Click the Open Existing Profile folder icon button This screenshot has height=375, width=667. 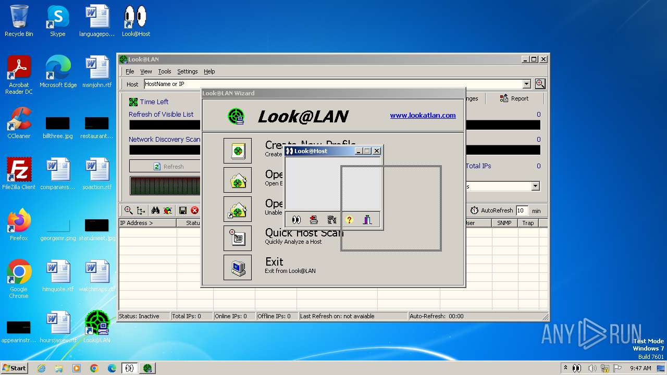tap(238, 180)
